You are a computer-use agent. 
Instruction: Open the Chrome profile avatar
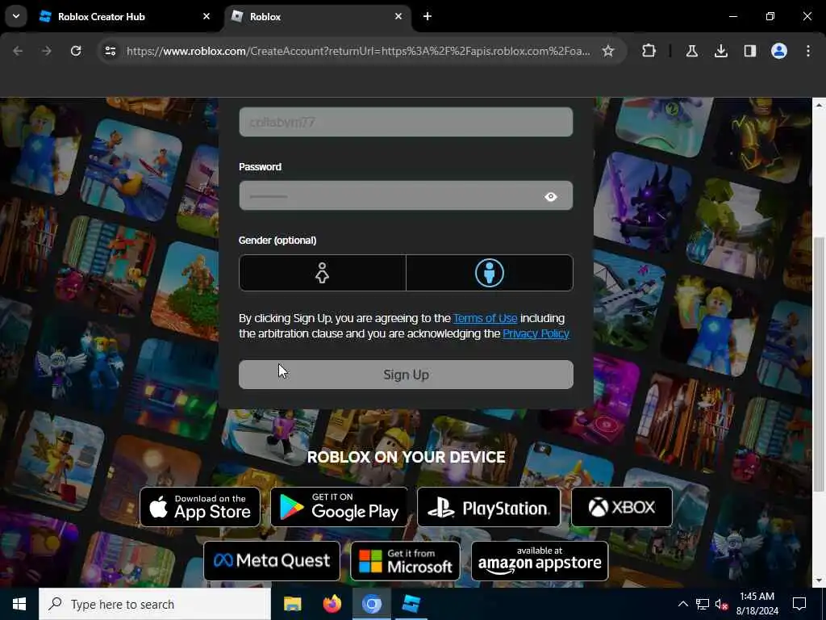coord(779,51)
